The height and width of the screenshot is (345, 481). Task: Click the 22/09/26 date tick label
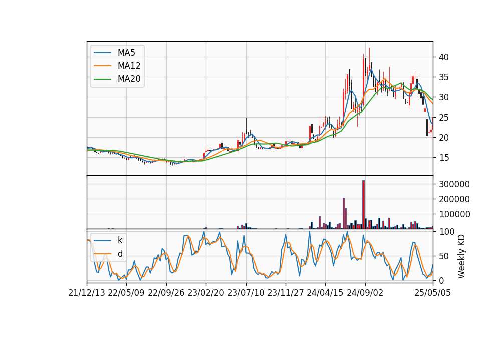(x=166, y=293)
